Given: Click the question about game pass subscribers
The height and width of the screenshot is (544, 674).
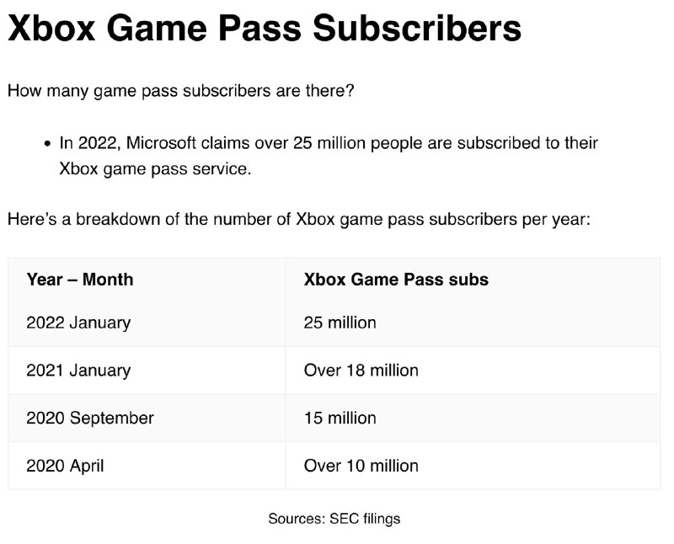Looking at the screenshot, I should tap(180, 91).
